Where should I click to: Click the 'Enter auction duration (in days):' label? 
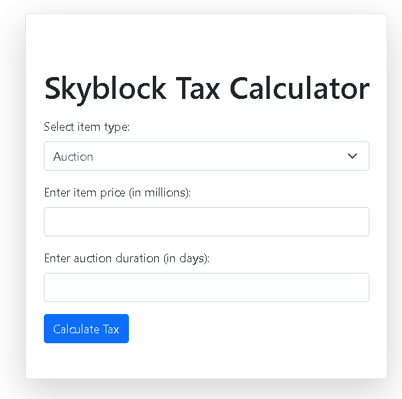click(127, 258)
